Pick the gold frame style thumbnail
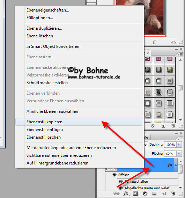The width and height of the screenshot is (185, 198). 170,70
